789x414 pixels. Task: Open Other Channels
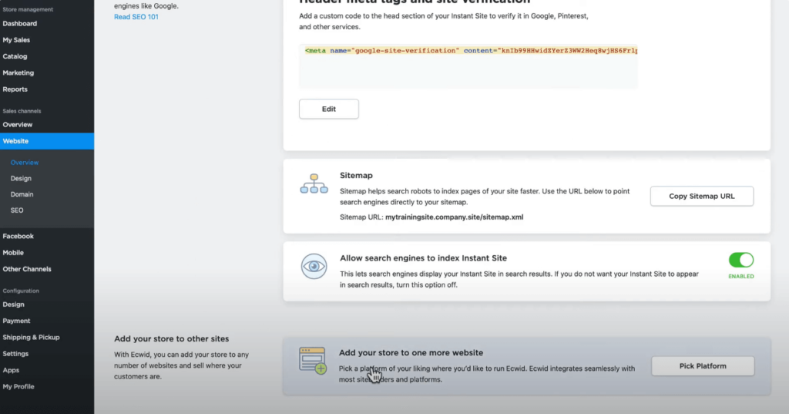click(27, 269)
